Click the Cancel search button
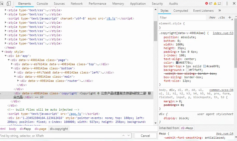Screen dimensions: 237x141 pos(145,136)
